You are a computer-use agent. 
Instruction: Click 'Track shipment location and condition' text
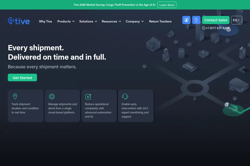pyautogui.click(x=25, y=108)
